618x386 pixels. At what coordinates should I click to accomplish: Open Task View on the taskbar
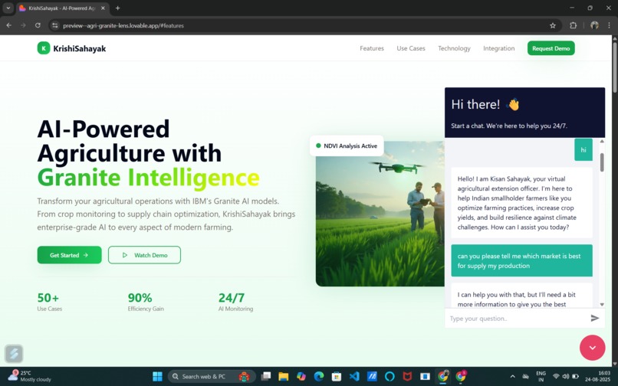pyautogui.click(x=266, y=376)
